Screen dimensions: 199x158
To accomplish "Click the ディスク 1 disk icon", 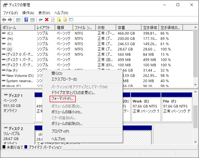I will pos(6,95).
